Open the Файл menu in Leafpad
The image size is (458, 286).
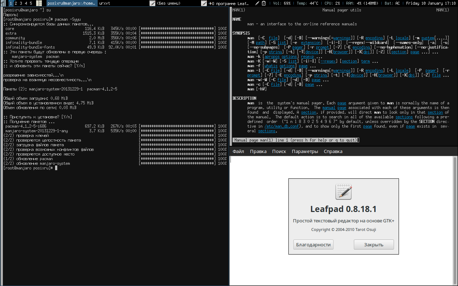238,151
